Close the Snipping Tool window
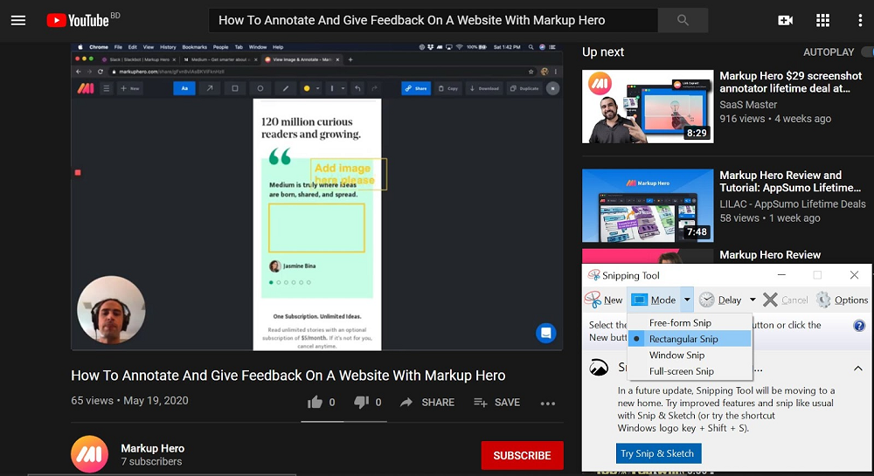The width and height of the screenshot is (874, 476). coord(854,275)
